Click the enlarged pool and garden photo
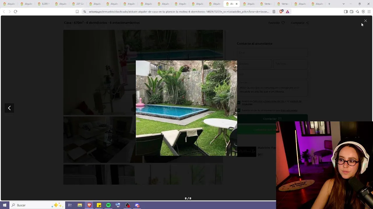 pos(186,108)
